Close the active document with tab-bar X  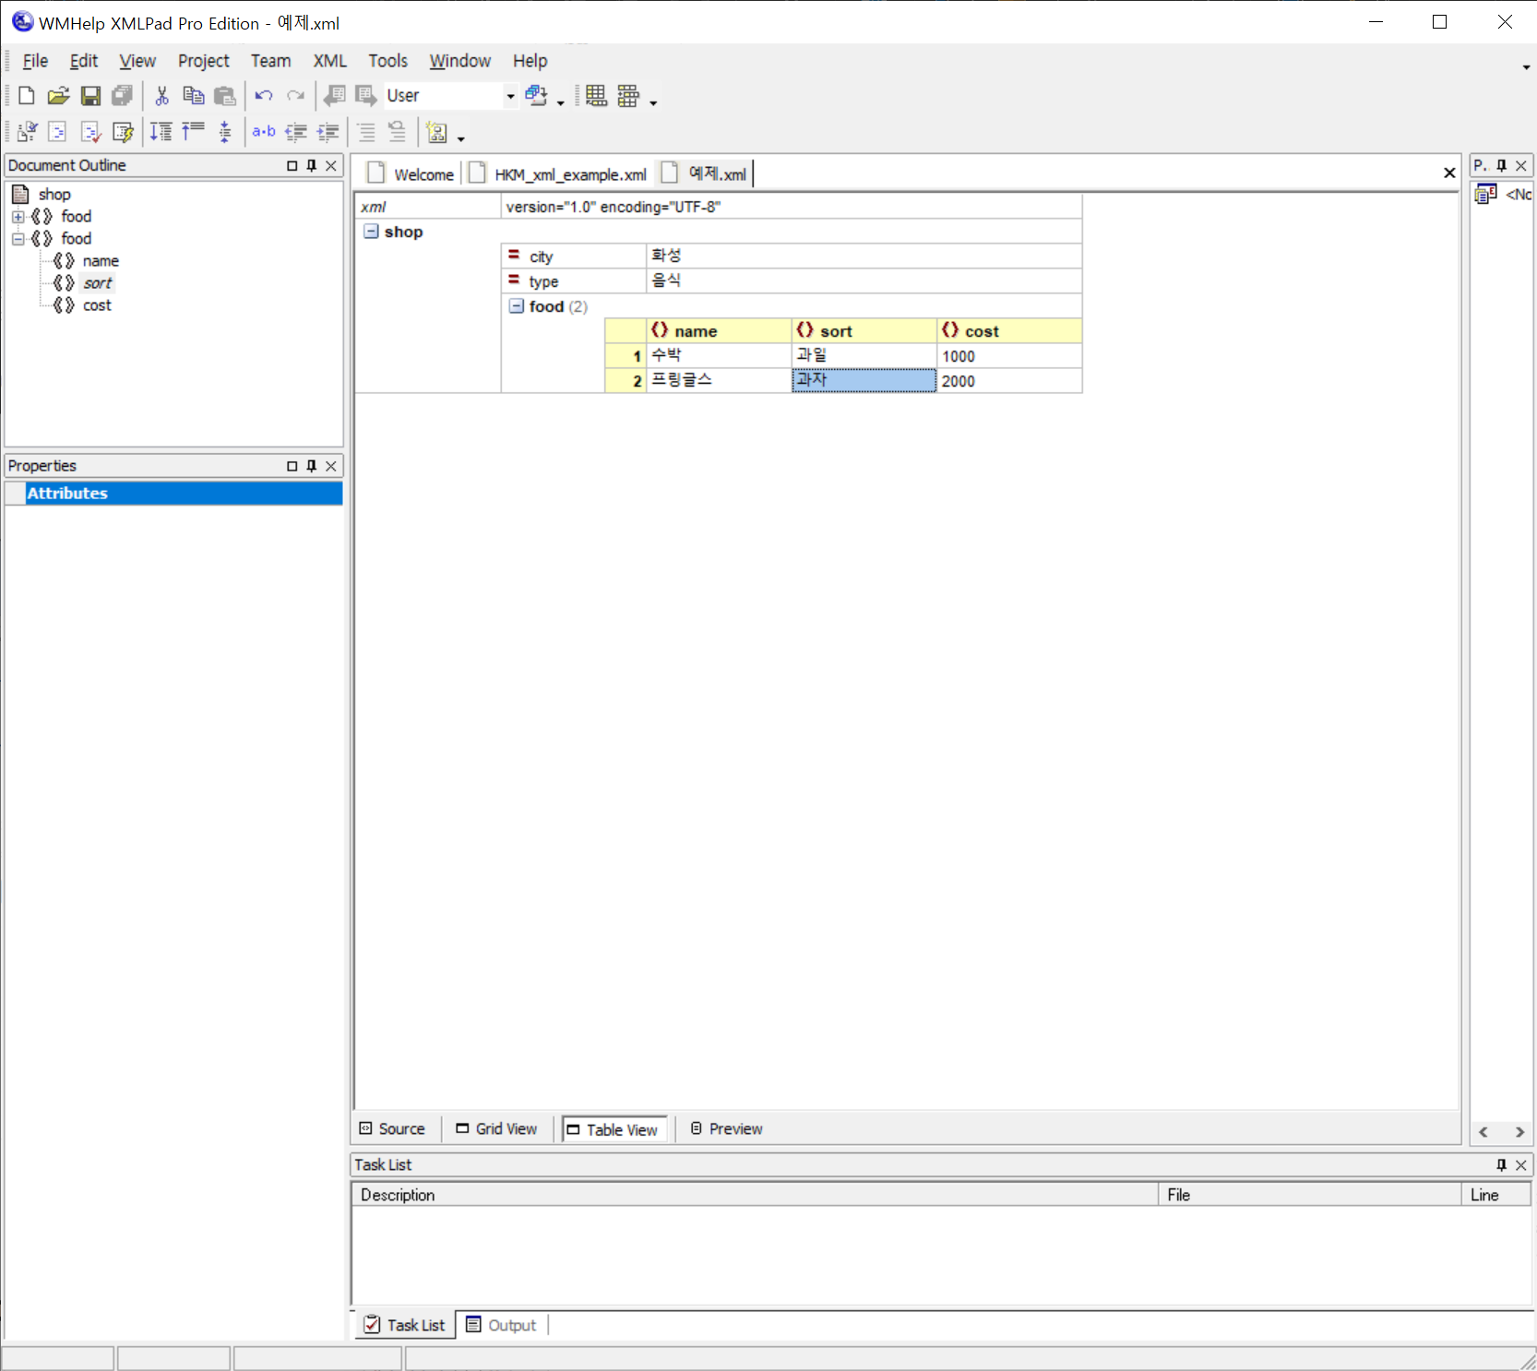pyautogui.click(x=1449, y=173)
